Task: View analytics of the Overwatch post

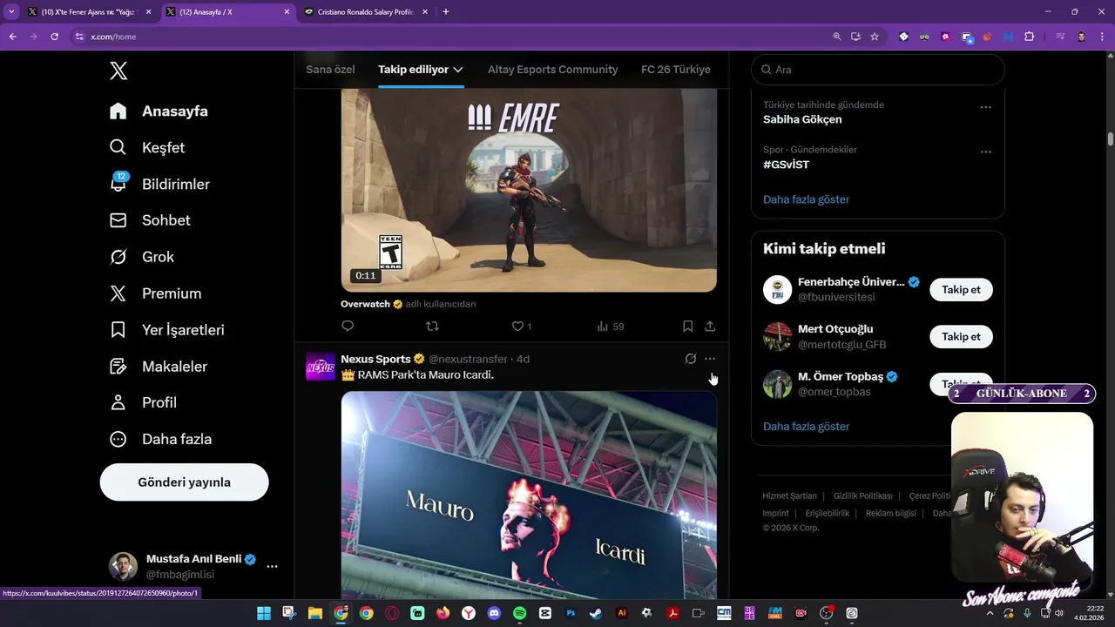Action: click(610, 326)
